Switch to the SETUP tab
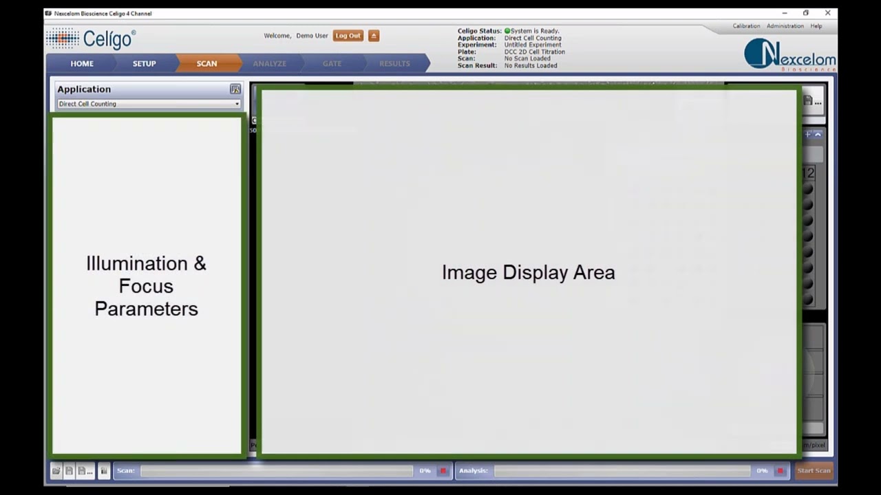This screenshot has width=881, height=495. tap(145, 63)
